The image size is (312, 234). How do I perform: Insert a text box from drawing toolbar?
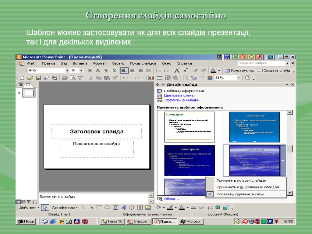coord(115,207)
